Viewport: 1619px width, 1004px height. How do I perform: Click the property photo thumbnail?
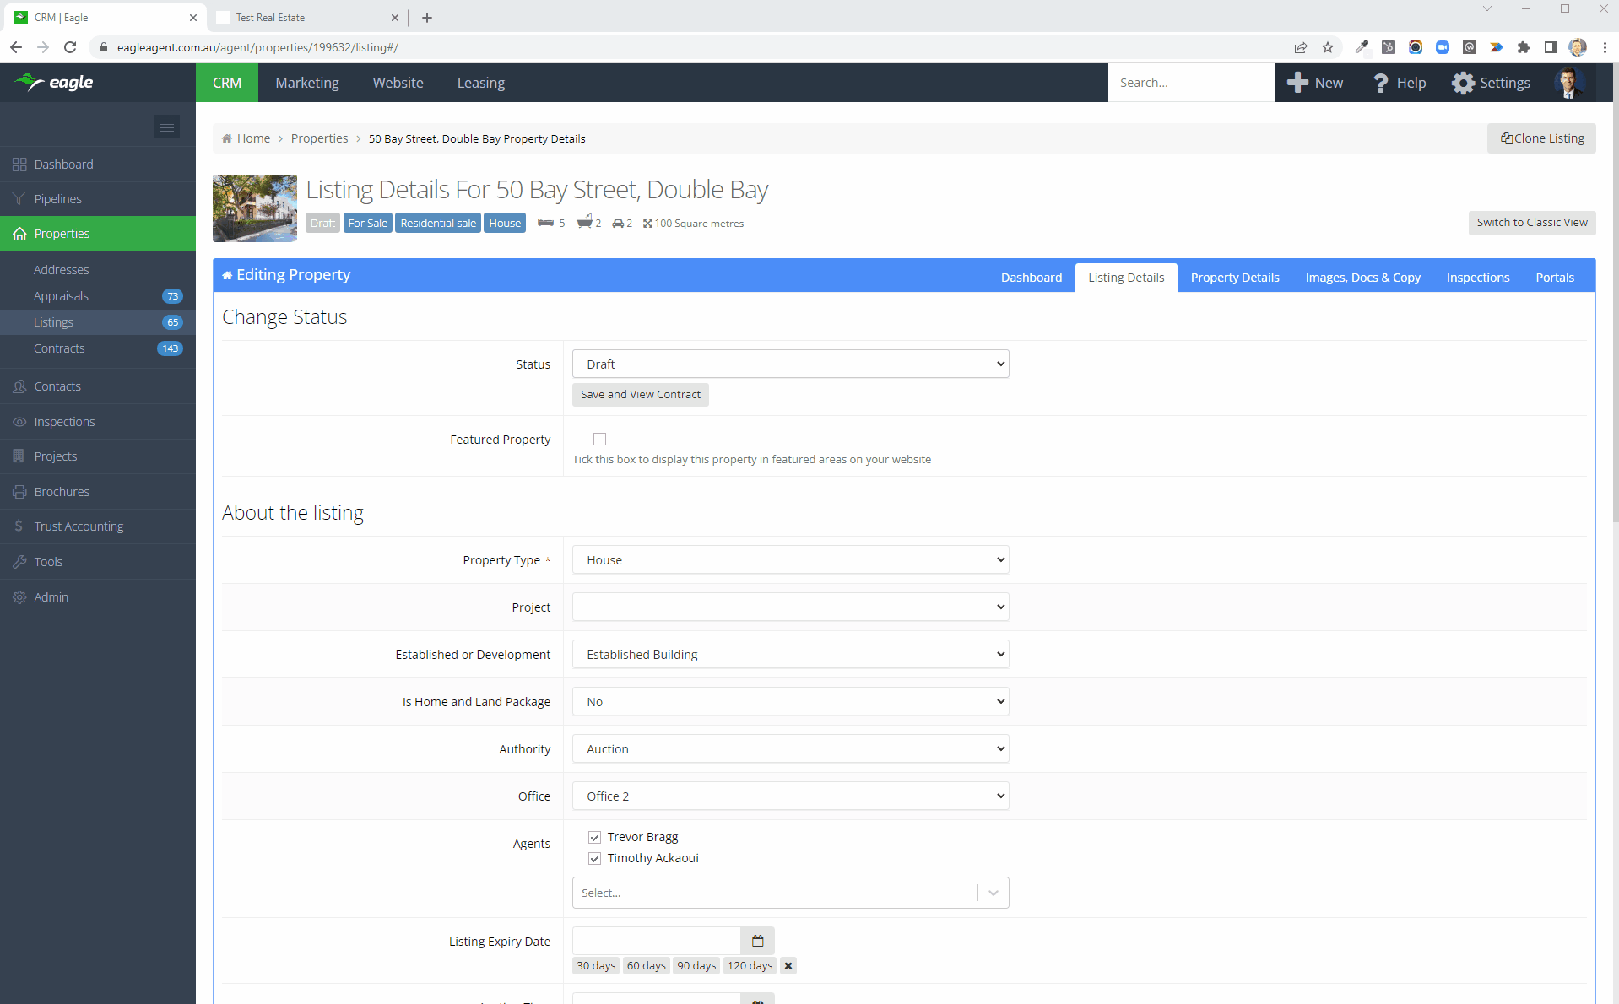tap(255, 208)
